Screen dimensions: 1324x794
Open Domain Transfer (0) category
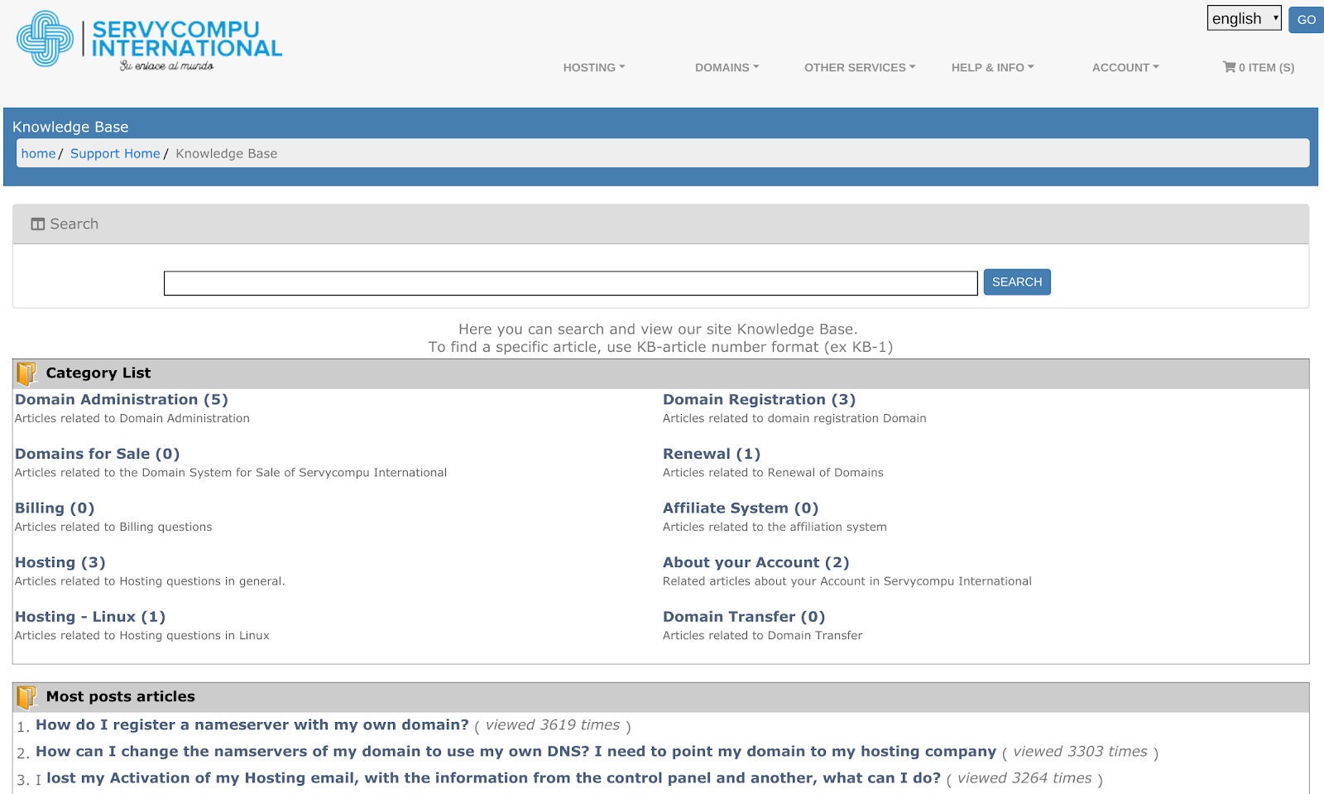tap(744, 617)
